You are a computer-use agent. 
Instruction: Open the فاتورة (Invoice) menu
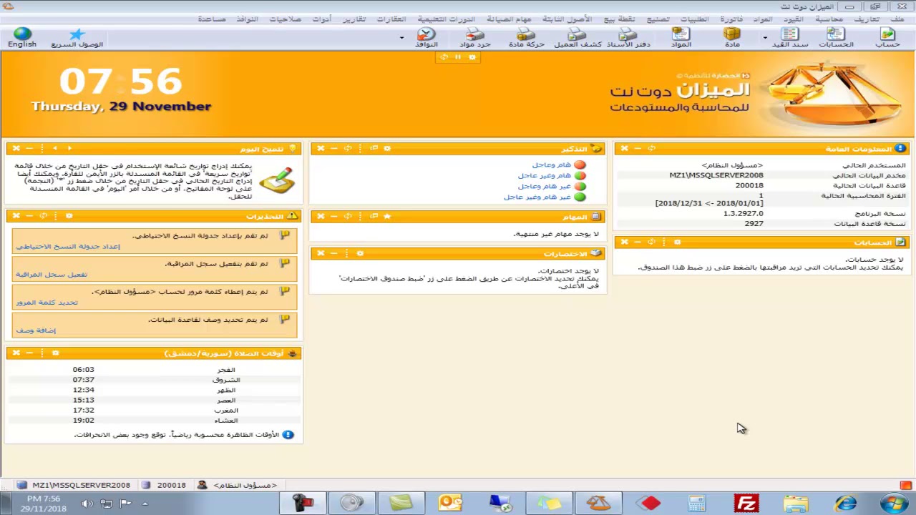pyautogui.click(x=731, y=19)
